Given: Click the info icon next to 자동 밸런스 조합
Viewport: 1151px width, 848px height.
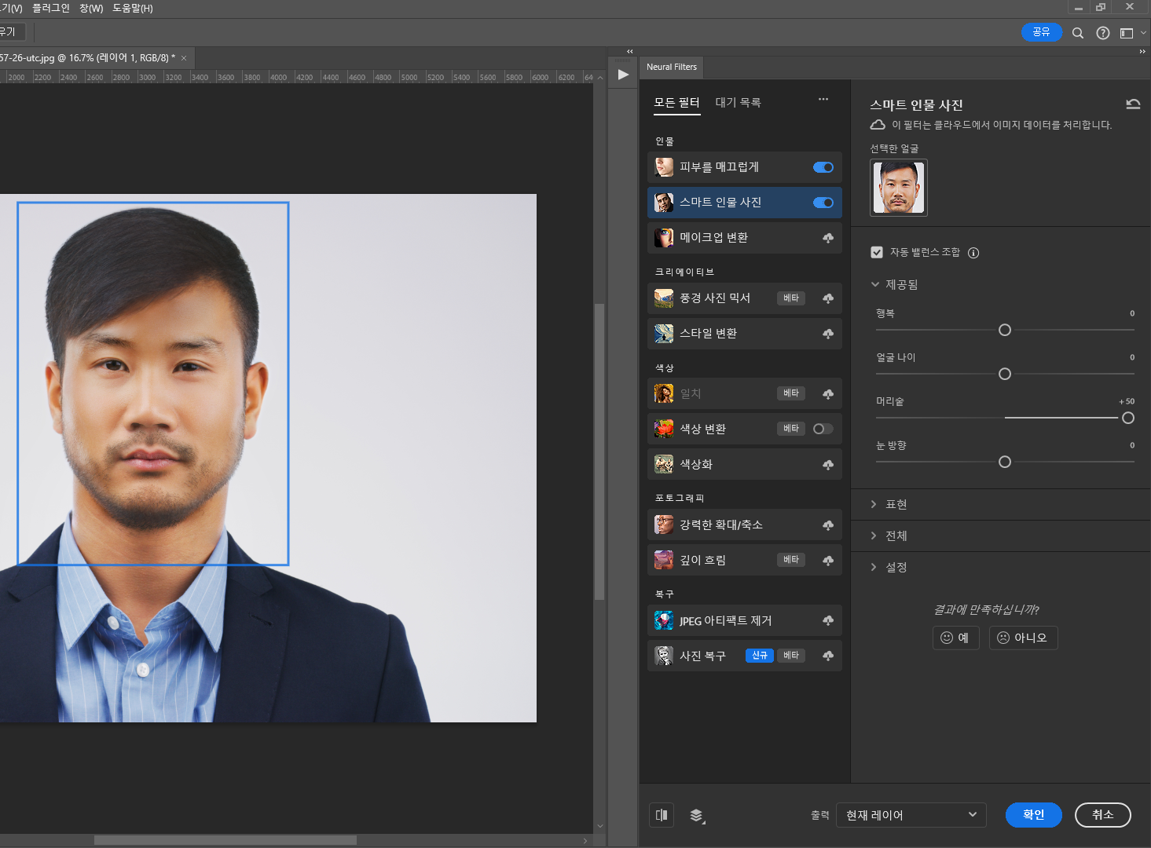Looking at the screenshot, I should point(973,253).
